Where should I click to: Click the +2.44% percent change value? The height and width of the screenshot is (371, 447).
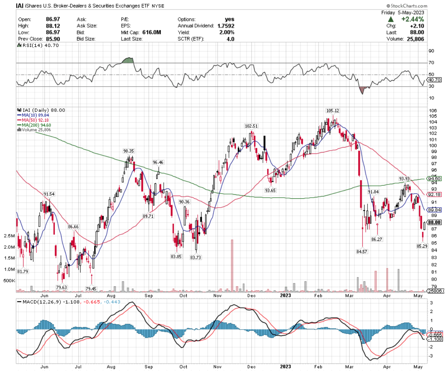tap(412, 19)
